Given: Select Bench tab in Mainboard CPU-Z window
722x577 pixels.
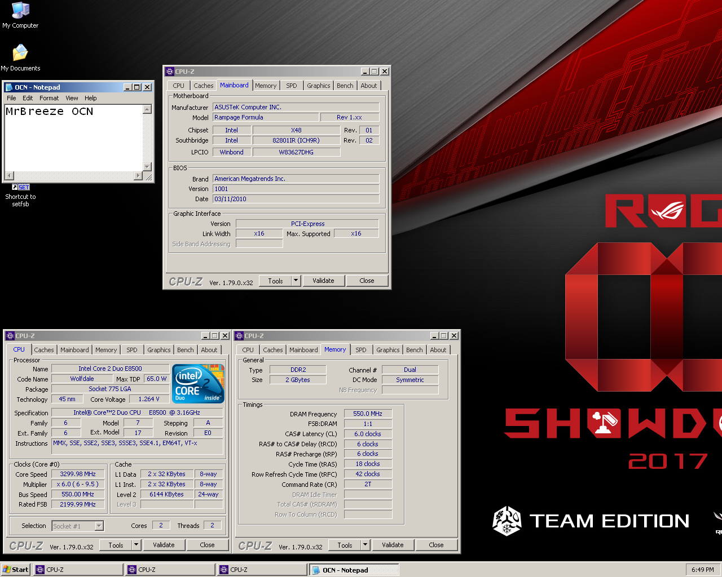Looking at the screenshot, I should pyautogui.click(x=345, y=86).
